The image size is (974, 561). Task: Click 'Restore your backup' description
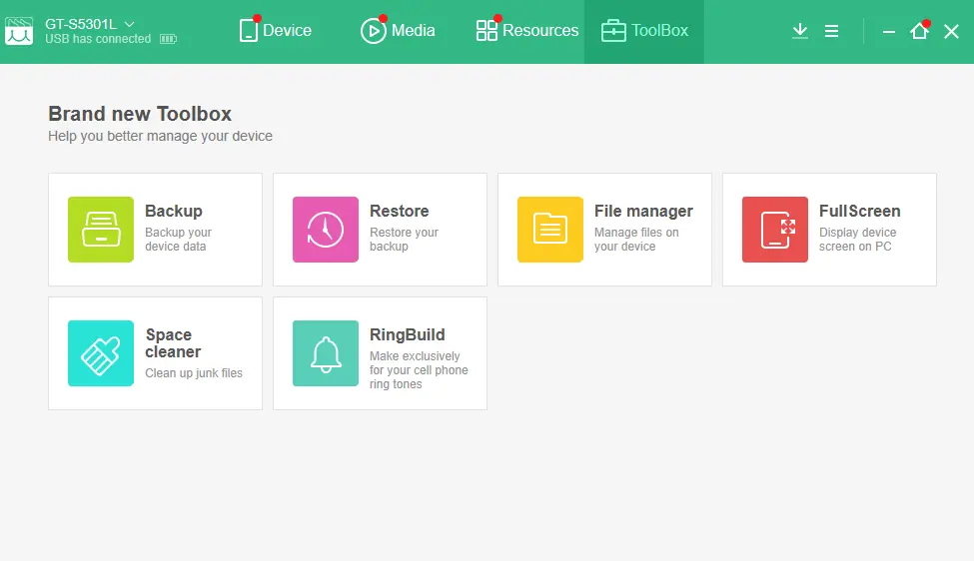point(404,239)
